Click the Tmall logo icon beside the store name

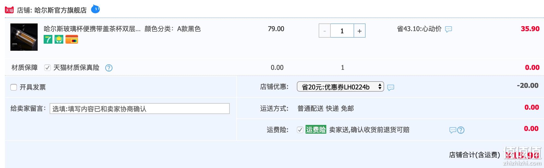coord(9,10)
